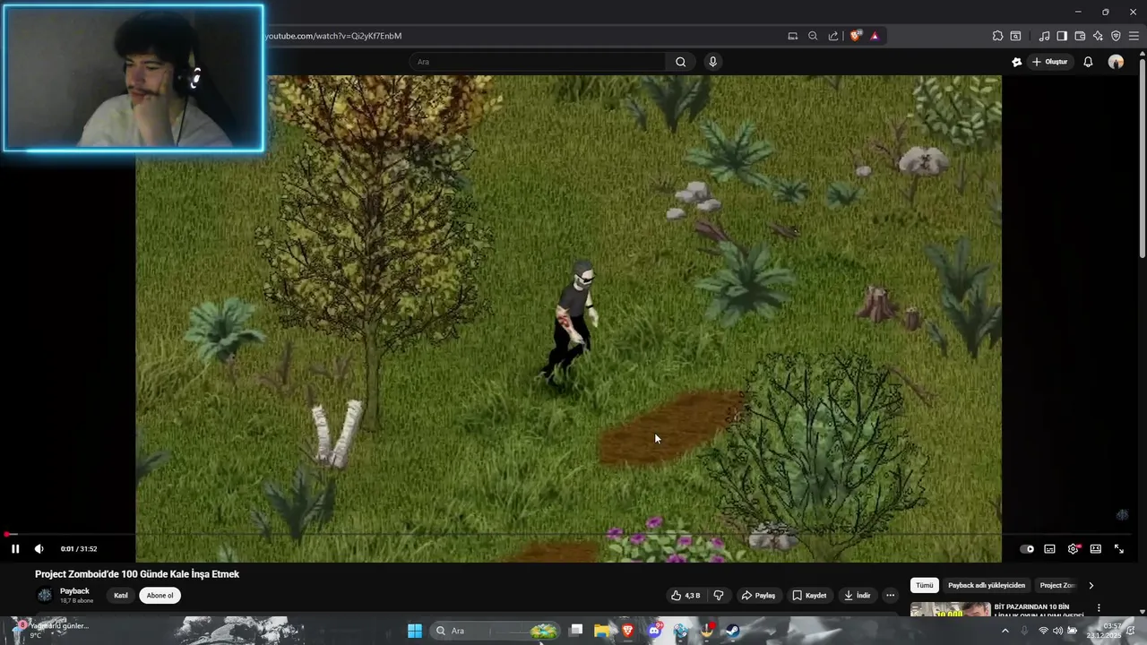Like the video with 4,3 B likes
Screen dimensions: 1147x645
(686, 596)
